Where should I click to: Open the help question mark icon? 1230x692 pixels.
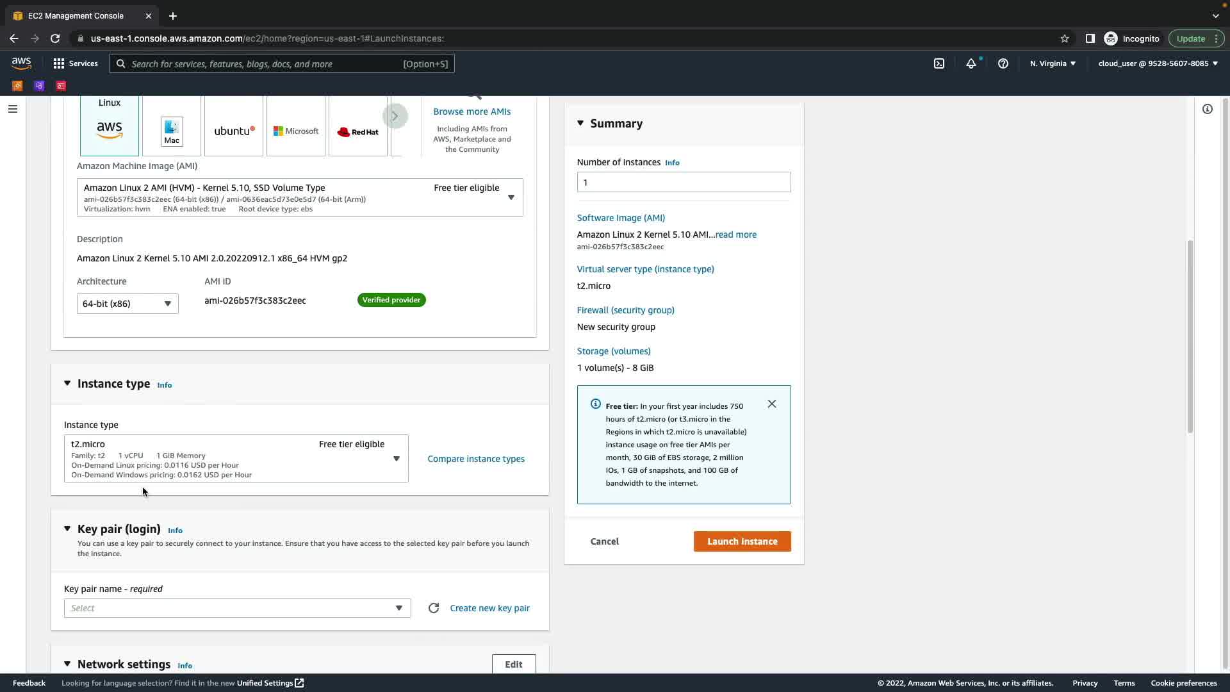pyautogui.click(x=1003, y=63)
